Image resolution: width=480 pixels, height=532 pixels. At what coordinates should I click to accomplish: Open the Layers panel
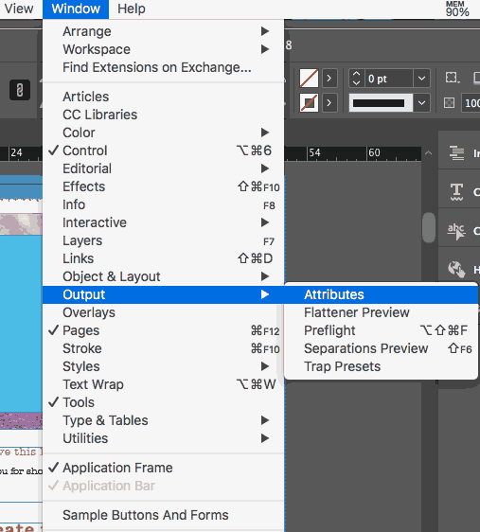[164, 240]
